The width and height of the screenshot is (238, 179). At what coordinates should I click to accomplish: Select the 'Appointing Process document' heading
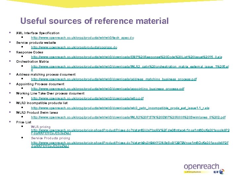pyautogui.click(x=40, y=84)
